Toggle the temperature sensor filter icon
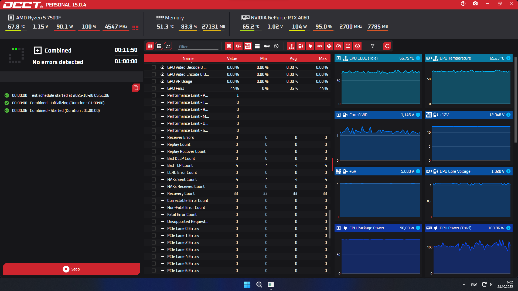Viewport: 518px width, 291px height. coord(291,46)
